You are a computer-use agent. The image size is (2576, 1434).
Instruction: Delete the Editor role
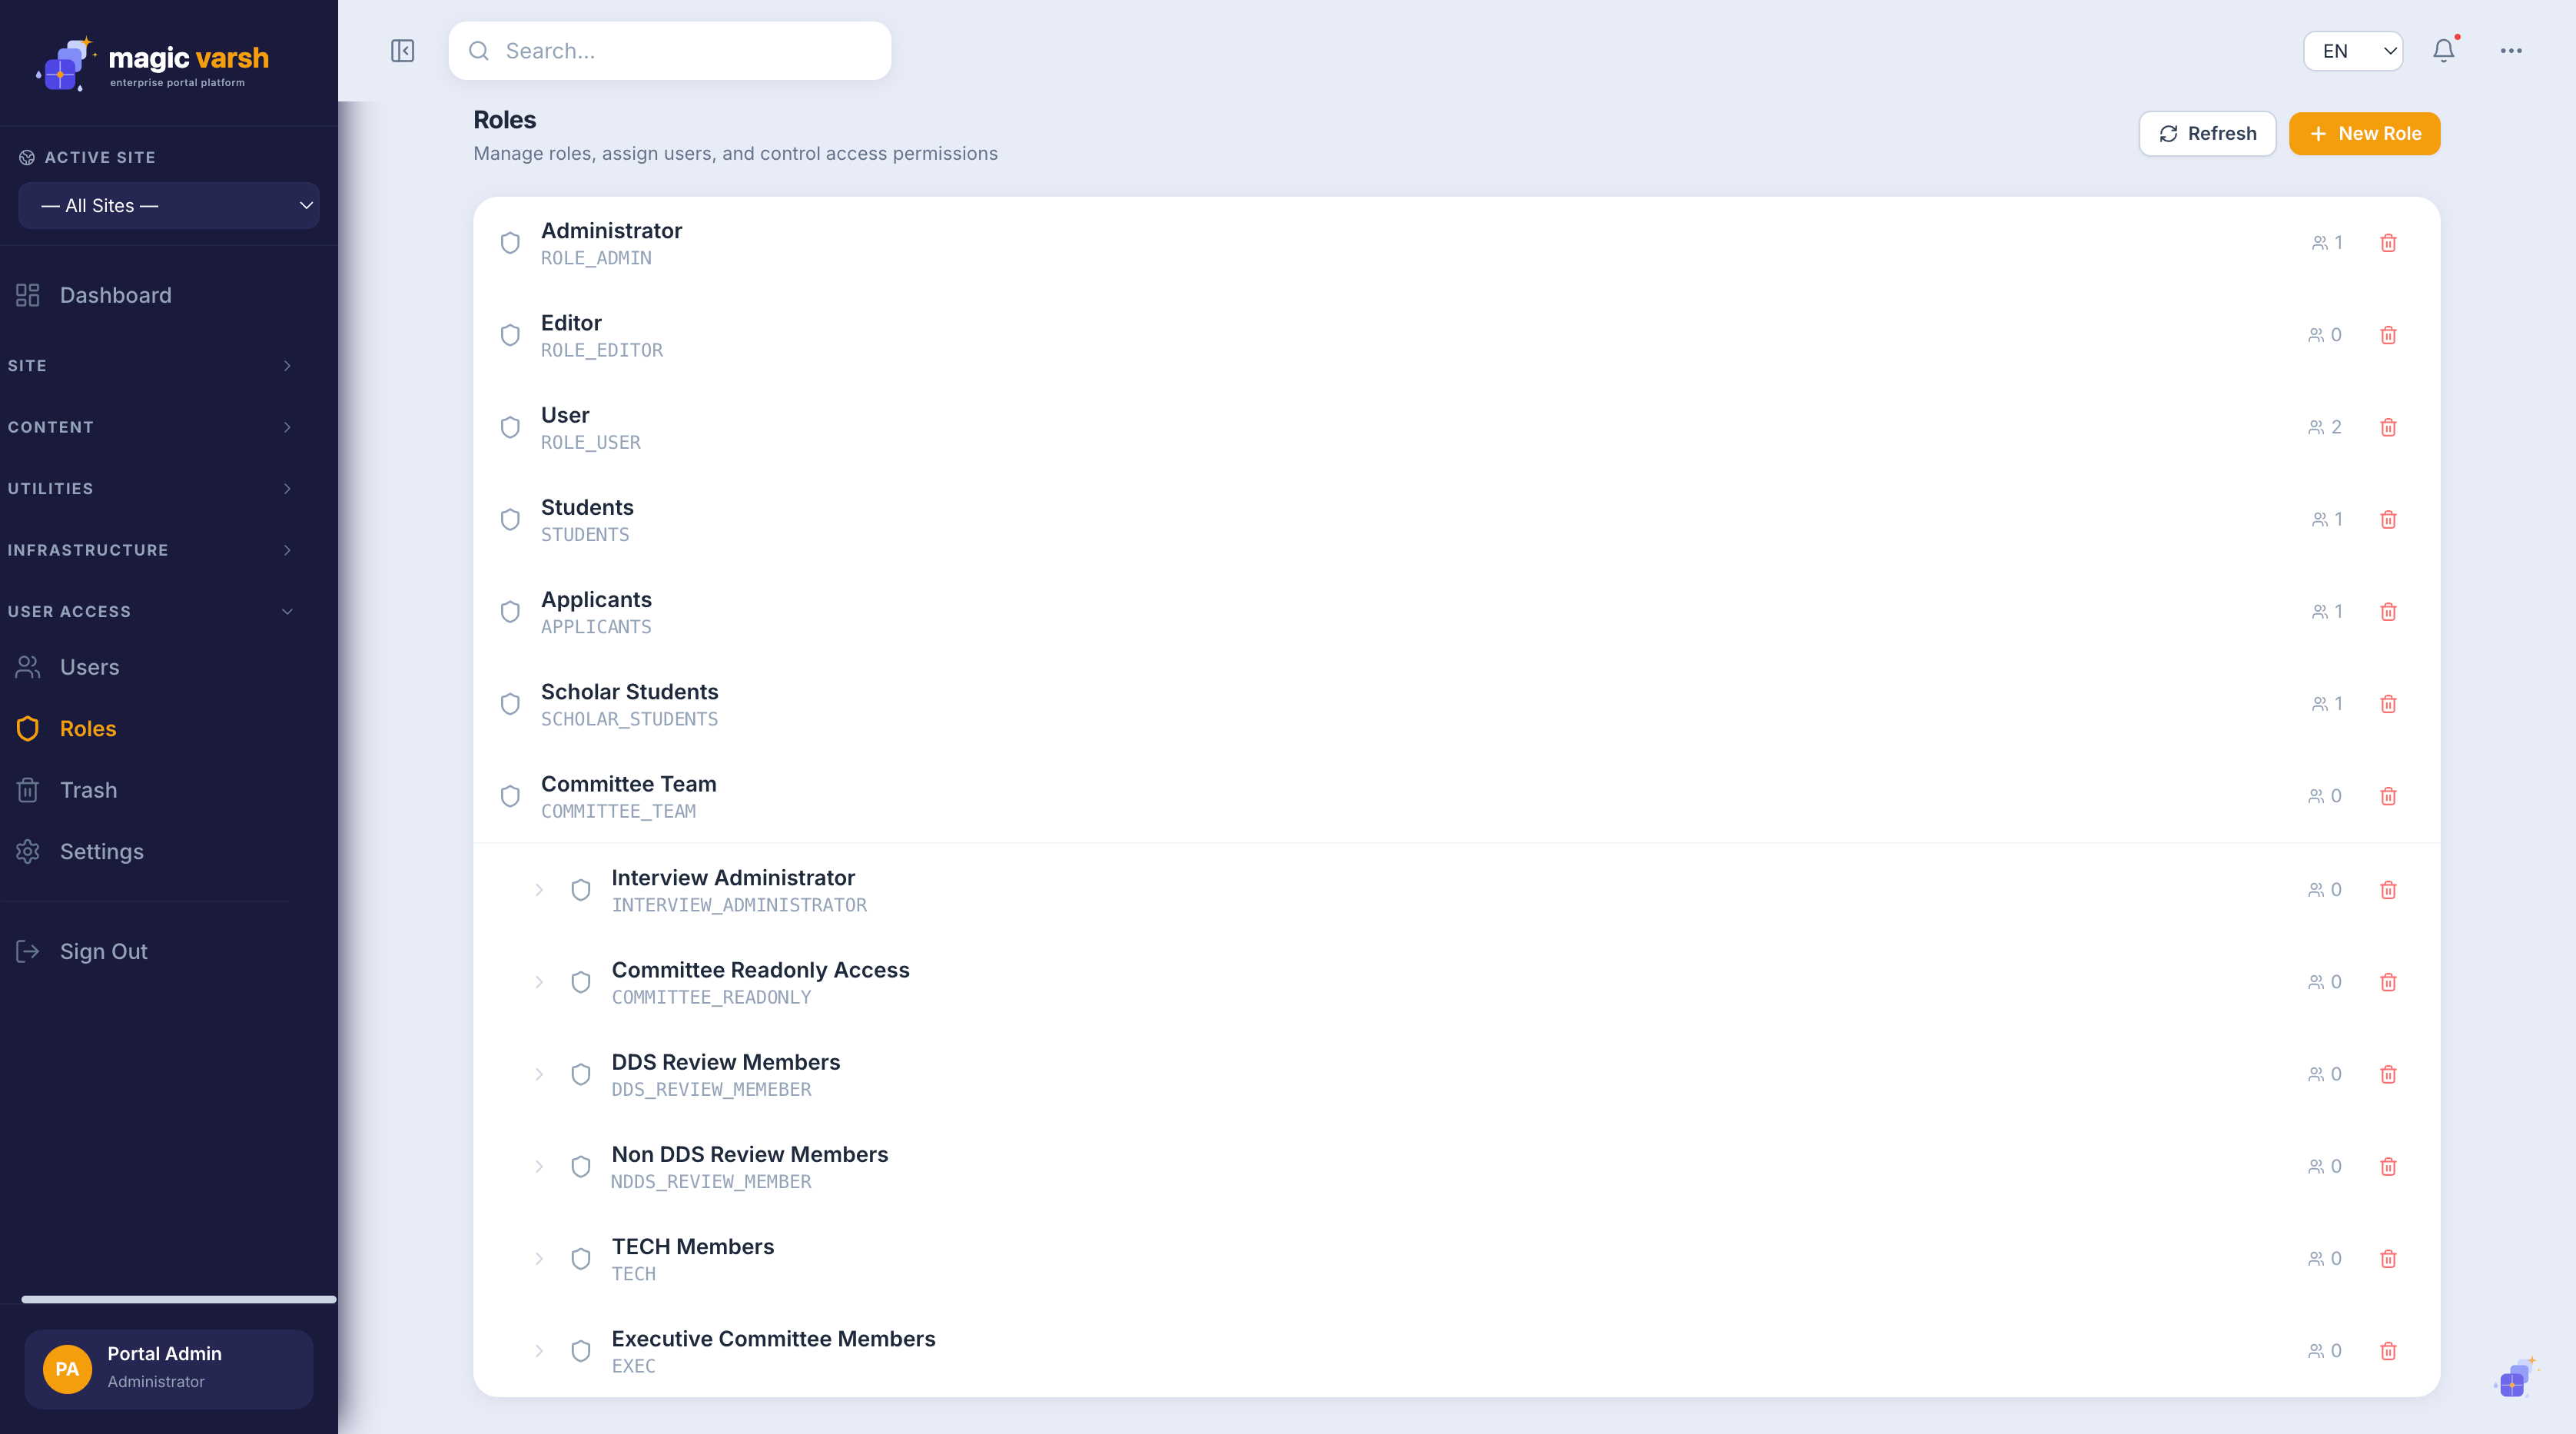coord(2388,335)
